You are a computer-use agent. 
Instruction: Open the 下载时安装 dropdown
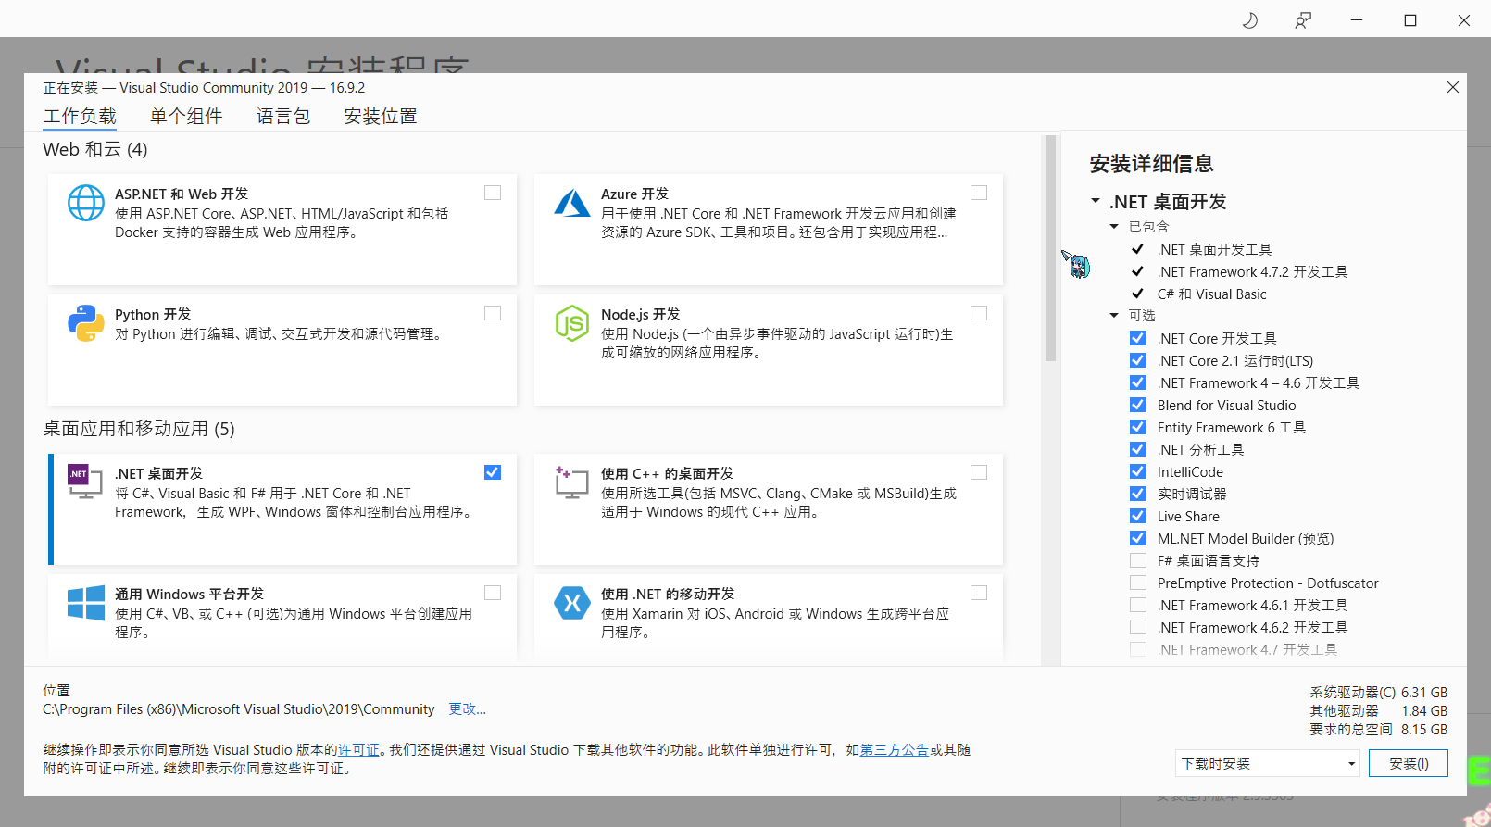click(1268, 763)
